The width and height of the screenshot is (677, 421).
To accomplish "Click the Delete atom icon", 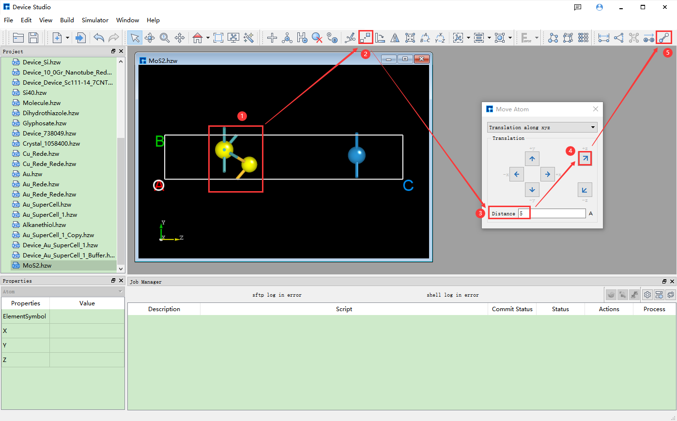I will [x=317, y=38].
